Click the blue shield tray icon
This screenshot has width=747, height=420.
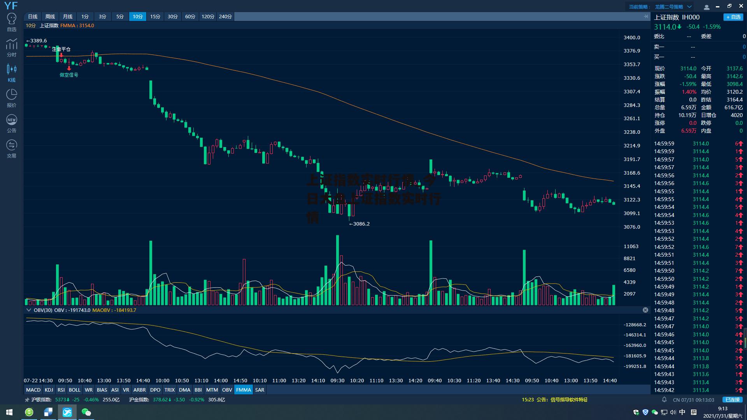645,412
